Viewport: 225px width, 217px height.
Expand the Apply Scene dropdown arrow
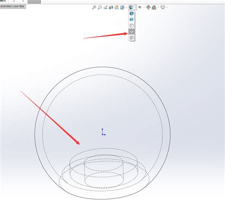coord(158,8)
